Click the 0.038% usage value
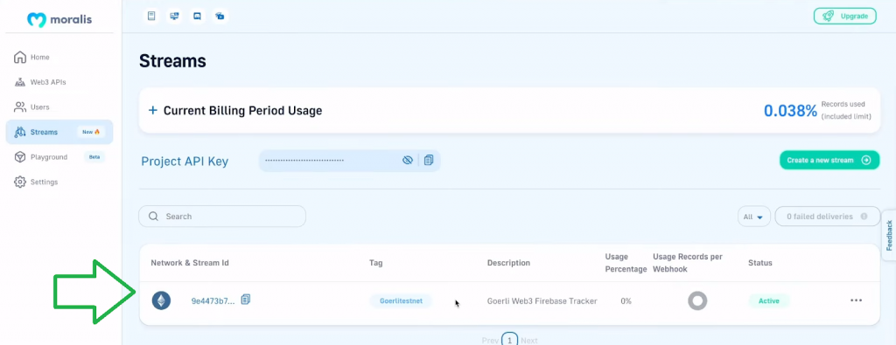This screenshot has width=896, height=345. (790, 111)
